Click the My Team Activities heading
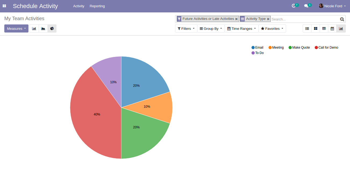This screenshot has height=177, width=350. click(24, 19)
